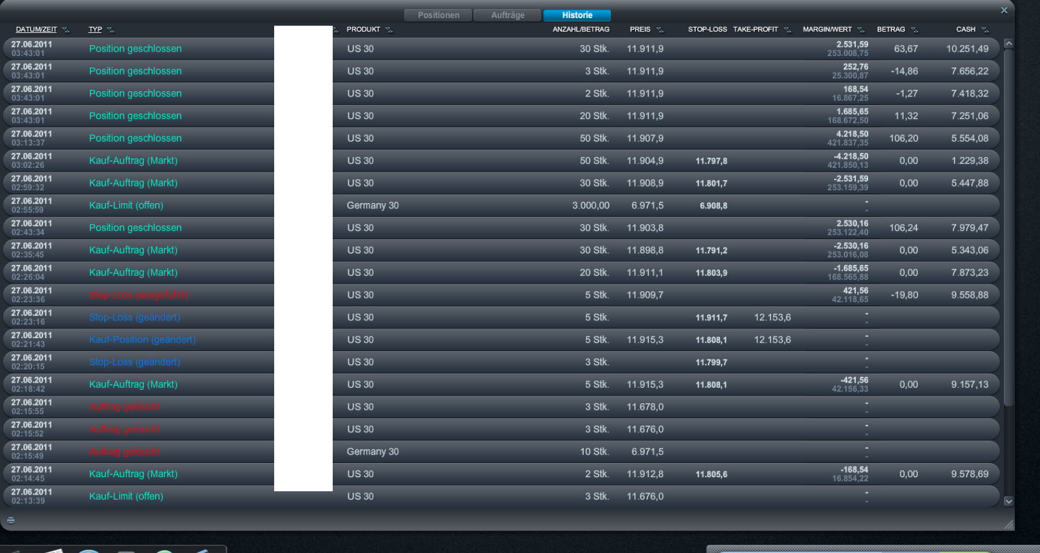This screenshot has height=553, width=1040.
Task: Click the BETRAG column sort icon
Action: [915, 30]
